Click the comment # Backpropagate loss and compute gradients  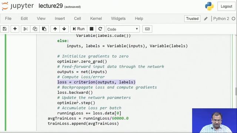pyautogui.click(x=107, y=87)
